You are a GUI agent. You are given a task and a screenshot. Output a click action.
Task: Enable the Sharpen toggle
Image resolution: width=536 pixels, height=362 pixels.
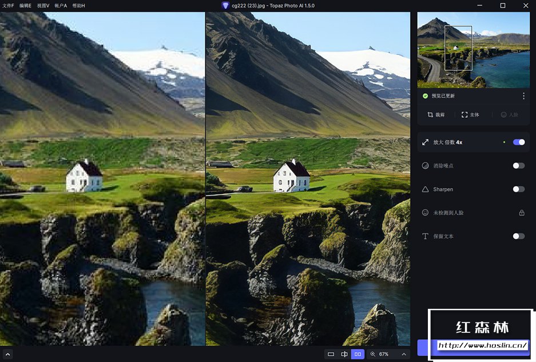click(519, 189)
